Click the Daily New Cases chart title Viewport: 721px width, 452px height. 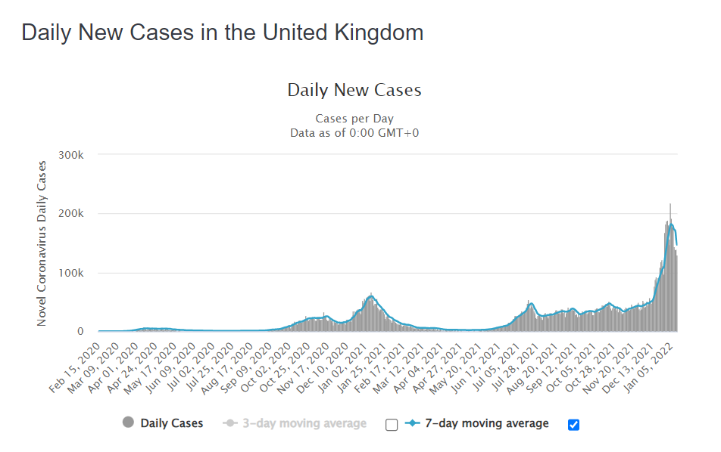354,91
